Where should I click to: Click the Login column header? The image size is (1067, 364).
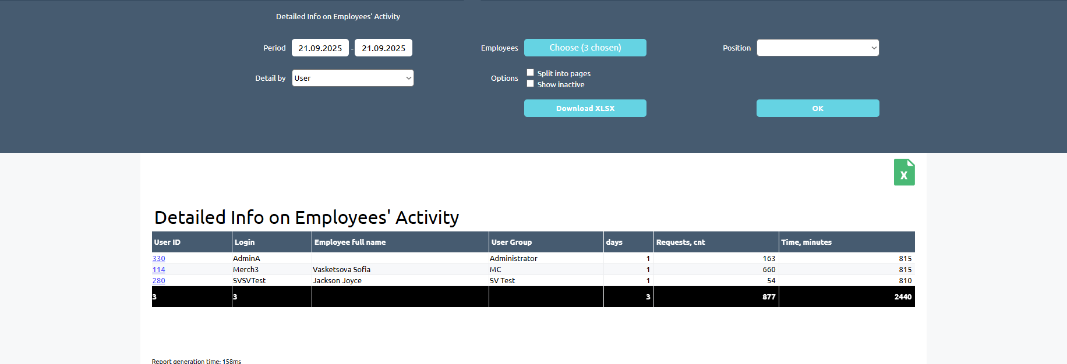[245, 242]
